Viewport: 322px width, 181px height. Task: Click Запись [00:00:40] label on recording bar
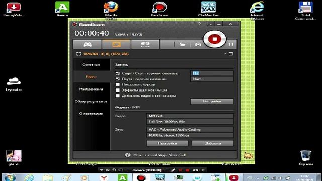point(146,170)
